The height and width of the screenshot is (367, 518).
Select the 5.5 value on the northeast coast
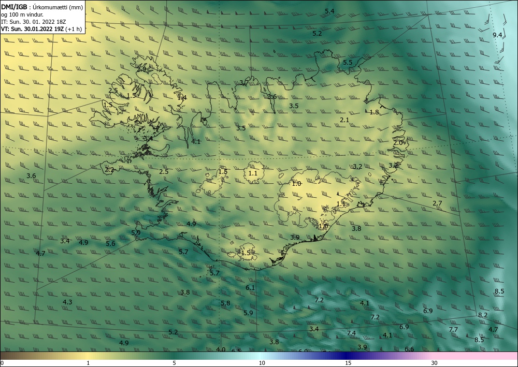[x=348, y=63]
